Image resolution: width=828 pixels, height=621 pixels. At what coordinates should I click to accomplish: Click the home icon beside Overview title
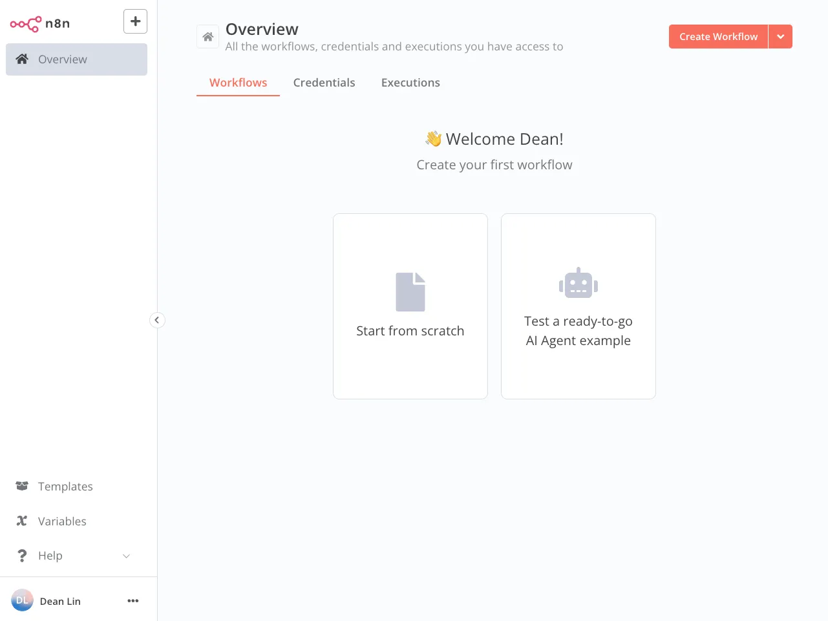coord(207,37)
